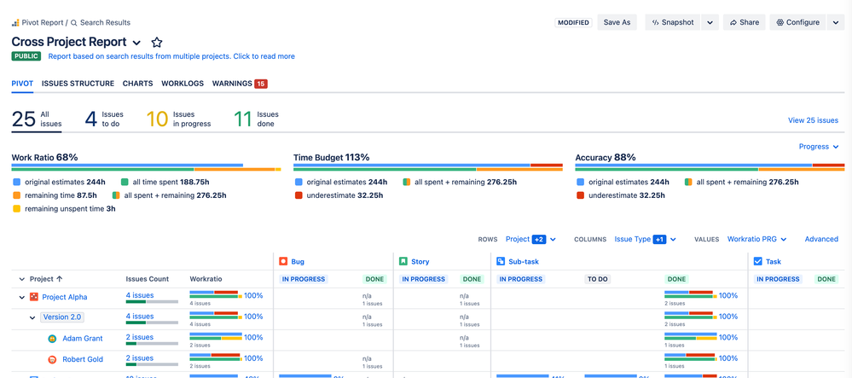
Task: Switch to the Warnings tab
Action: (240, 84)
